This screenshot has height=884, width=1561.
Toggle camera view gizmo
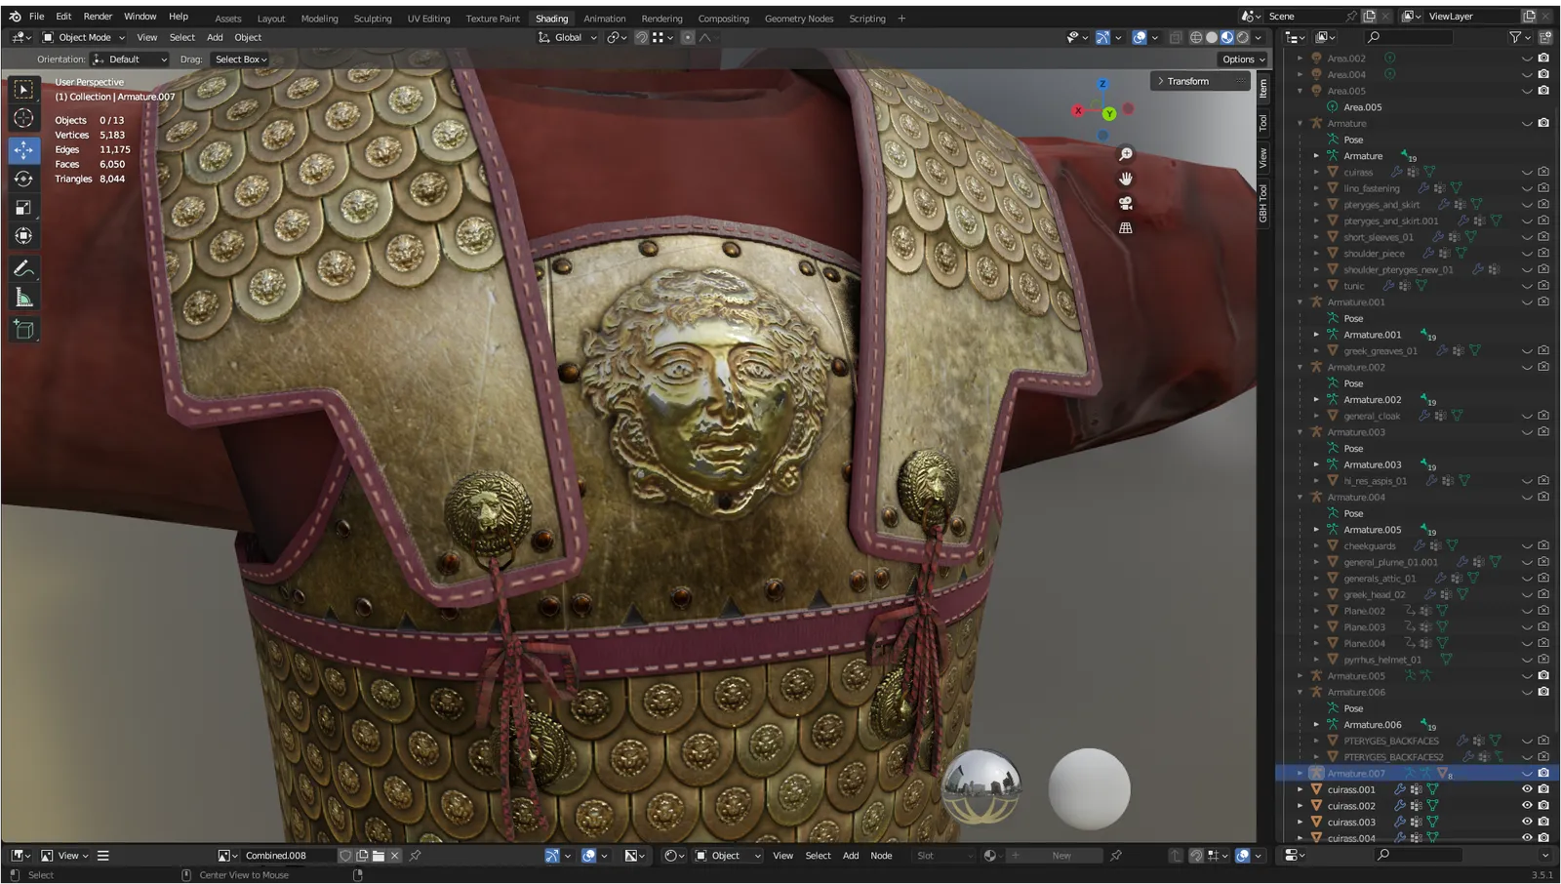point(1126,203)
